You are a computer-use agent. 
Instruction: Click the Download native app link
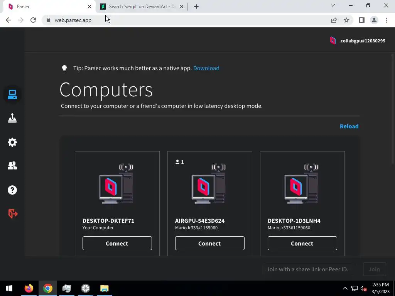(206, 68)
